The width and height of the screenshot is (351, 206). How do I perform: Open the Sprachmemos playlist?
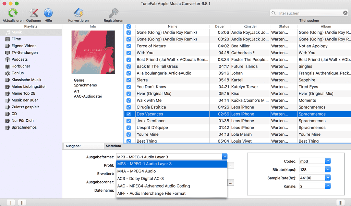31,128
